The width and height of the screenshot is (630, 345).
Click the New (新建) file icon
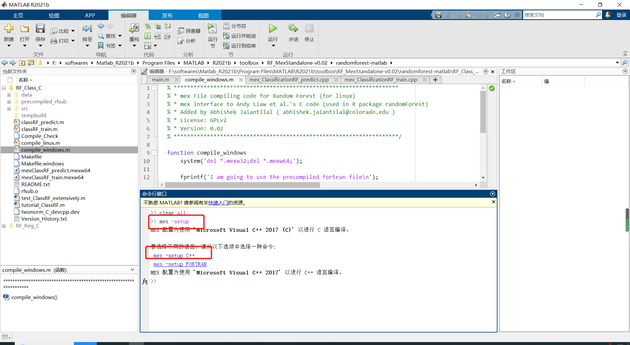pyautogui.click(x=9, y=29)
